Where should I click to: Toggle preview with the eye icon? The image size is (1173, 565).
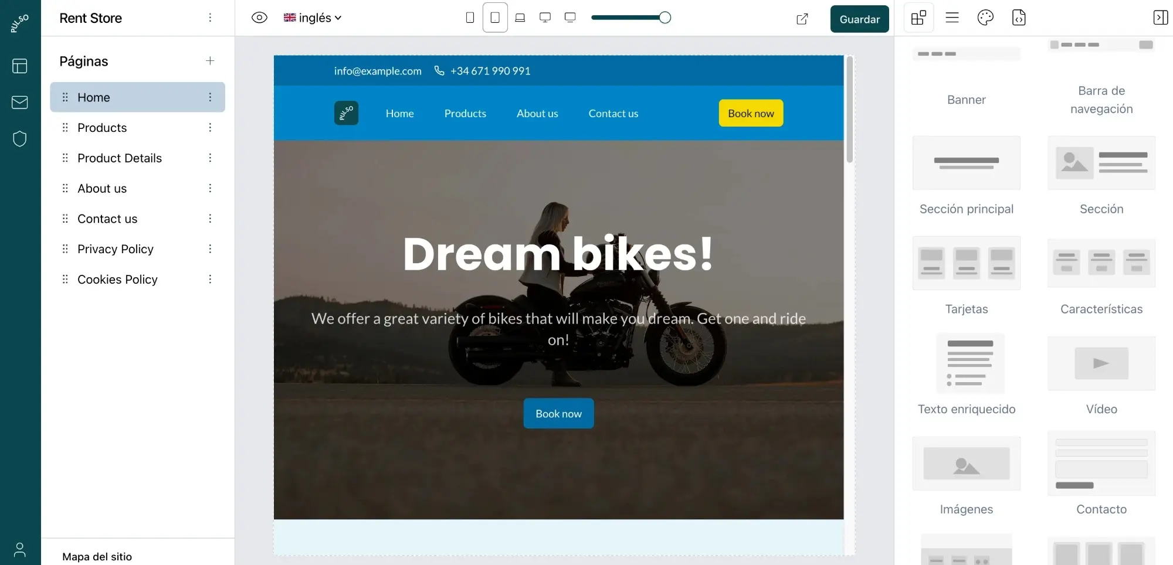tap(259, 18)
